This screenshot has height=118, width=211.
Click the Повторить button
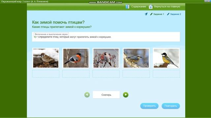point(171,106)
